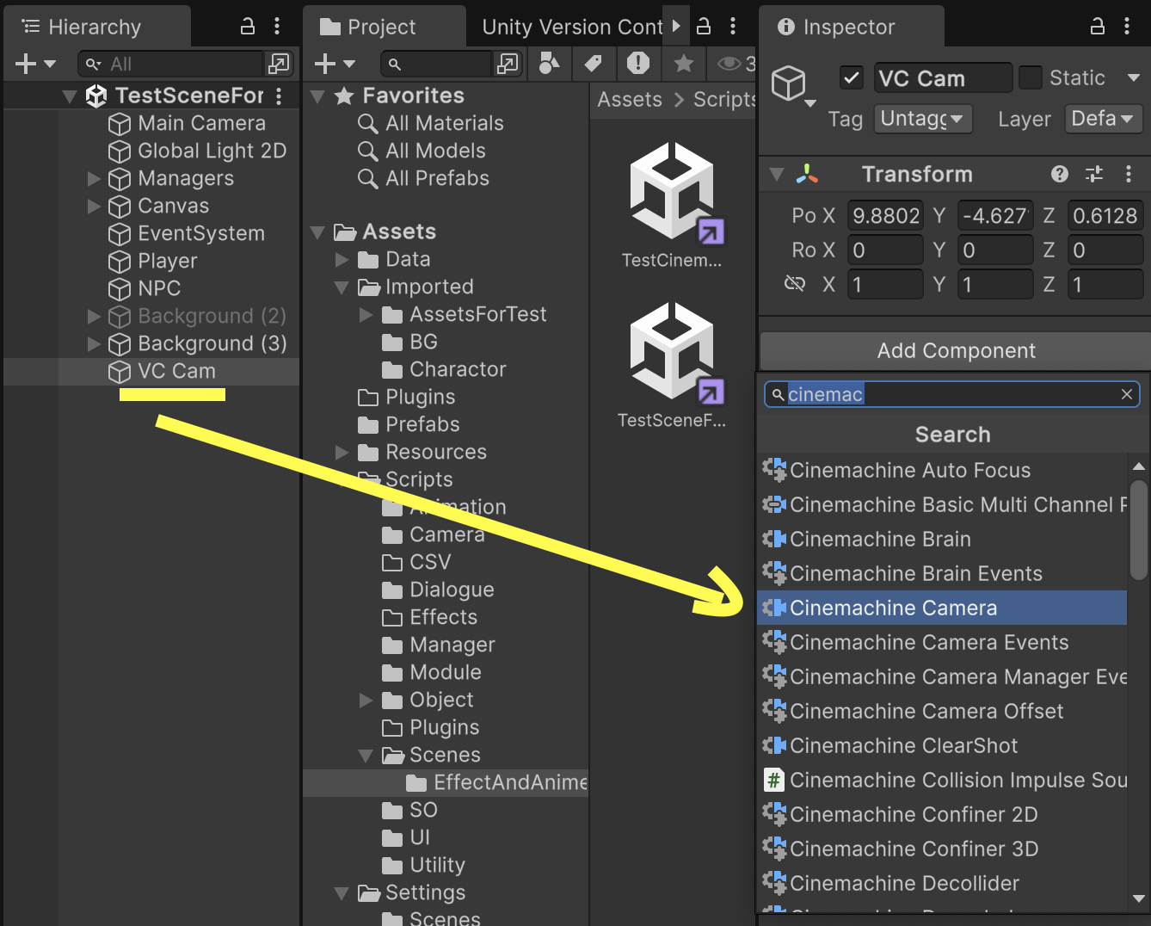Open the Layer dropdown
The width and height of the screenshot is (1151, 926).
[x=1104, y=119]
